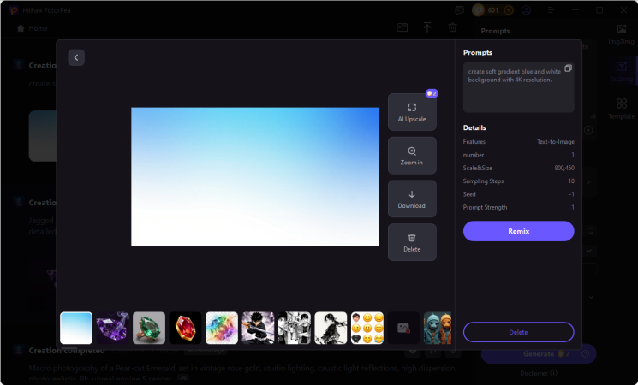Viewport: 638px width, 385px height.
Task: Copy the prompt text with the copy icon
Action: pyautogui.click(x=568, y=68)
